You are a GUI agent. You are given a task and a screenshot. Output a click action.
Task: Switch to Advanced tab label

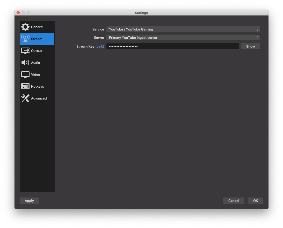[39, 98]
